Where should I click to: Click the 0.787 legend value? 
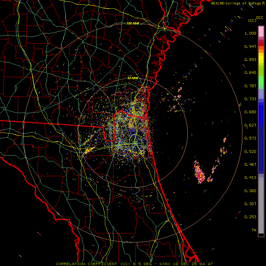pos(250,86)
